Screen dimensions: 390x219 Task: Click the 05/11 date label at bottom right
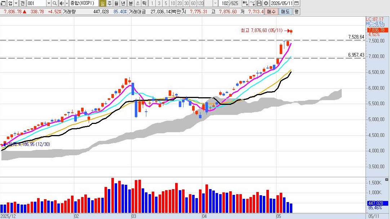373,216
